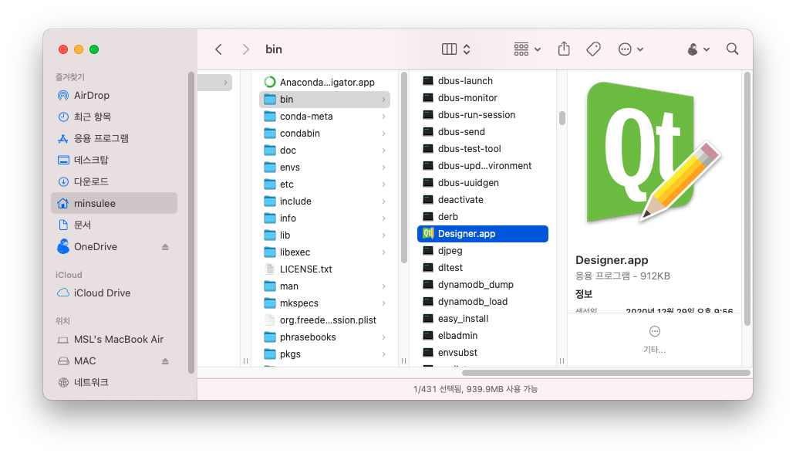Screen dimensions: 796x457
Task: Select the include folder
Action: coord(325,201)
